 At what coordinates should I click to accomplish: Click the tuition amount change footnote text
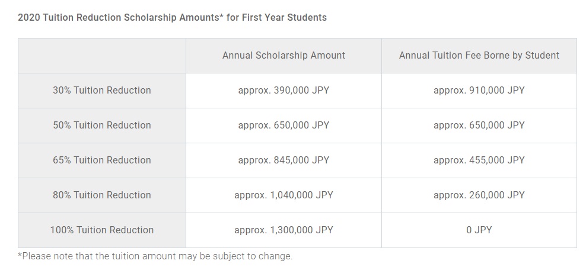pyautogui.click(x=155, y=257)
